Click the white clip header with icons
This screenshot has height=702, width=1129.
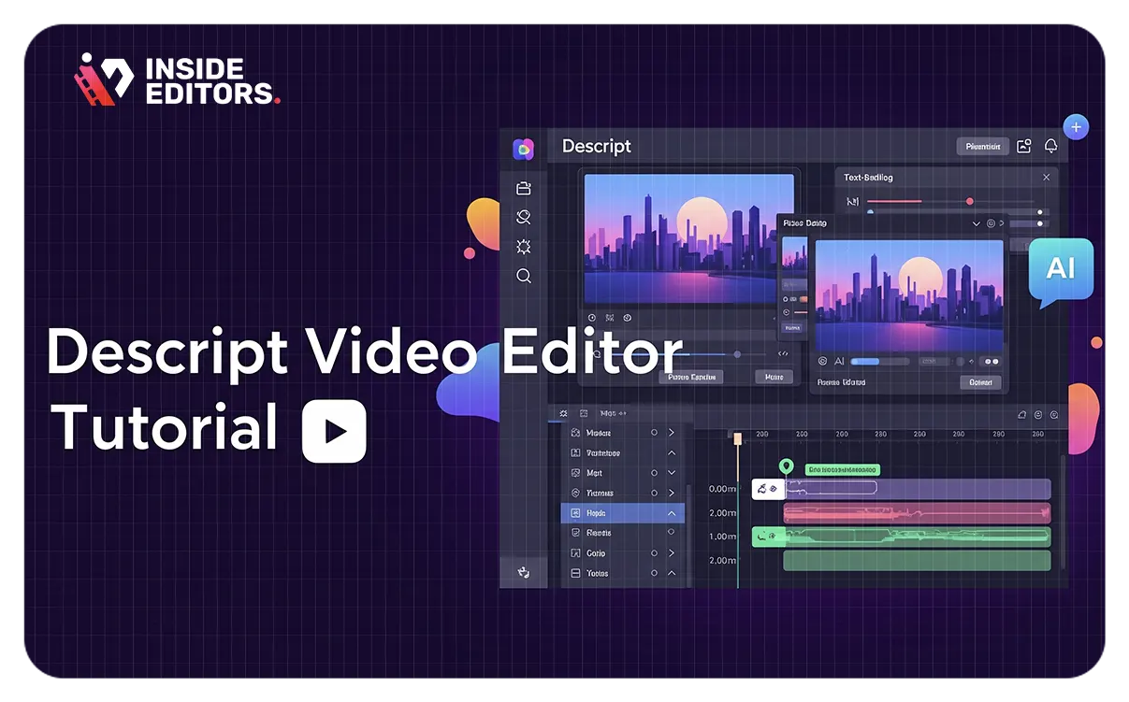768,489
